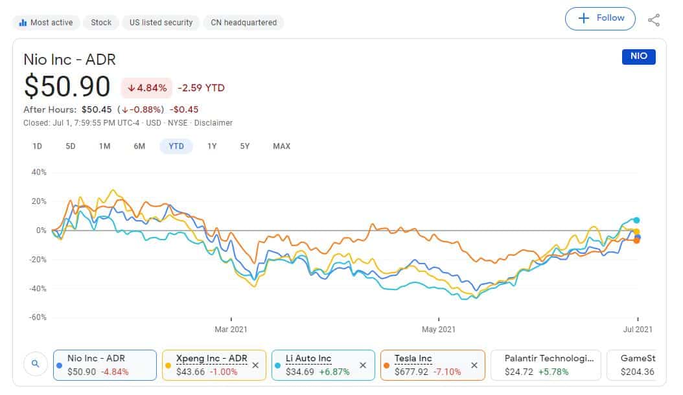Remove Tesla Inc from chart comparison
The height and width of the screenshot is (395, 683).
click(x=474, y=365)
